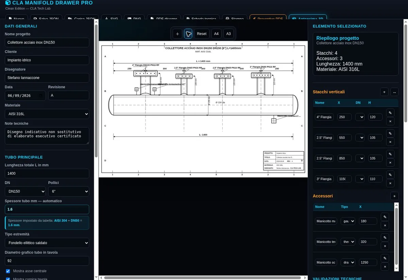Click the cube app logo icon
Image resolution: width=408 pixels, height=280 pixels.
coord(7,3)
